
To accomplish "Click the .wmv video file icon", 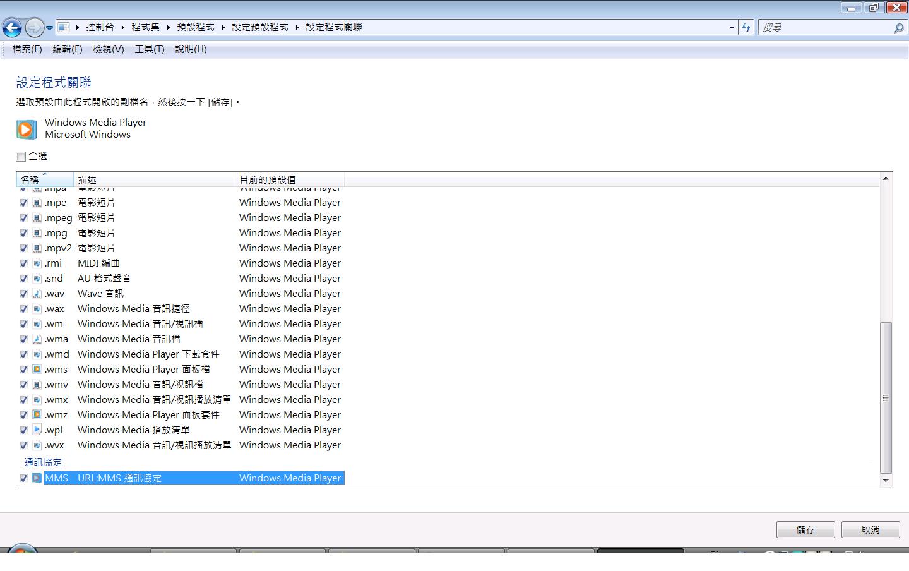I will coord(37,385).
